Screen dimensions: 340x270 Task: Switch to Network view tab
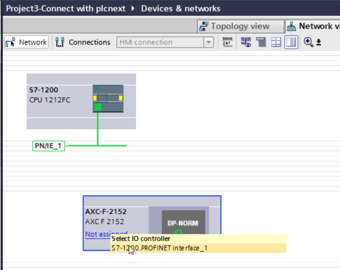[x=312, y=26]
